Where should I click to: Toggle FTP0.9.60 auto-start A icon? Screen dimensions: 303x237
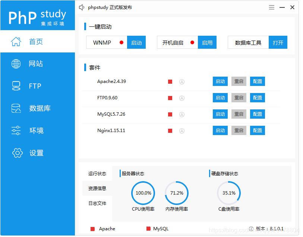point(182,98)
